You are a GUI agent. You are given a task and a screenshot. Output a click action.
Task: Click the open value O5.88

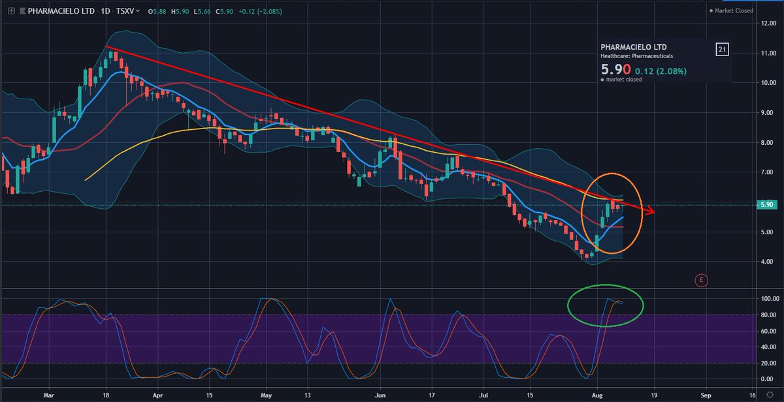pos(157,11)
